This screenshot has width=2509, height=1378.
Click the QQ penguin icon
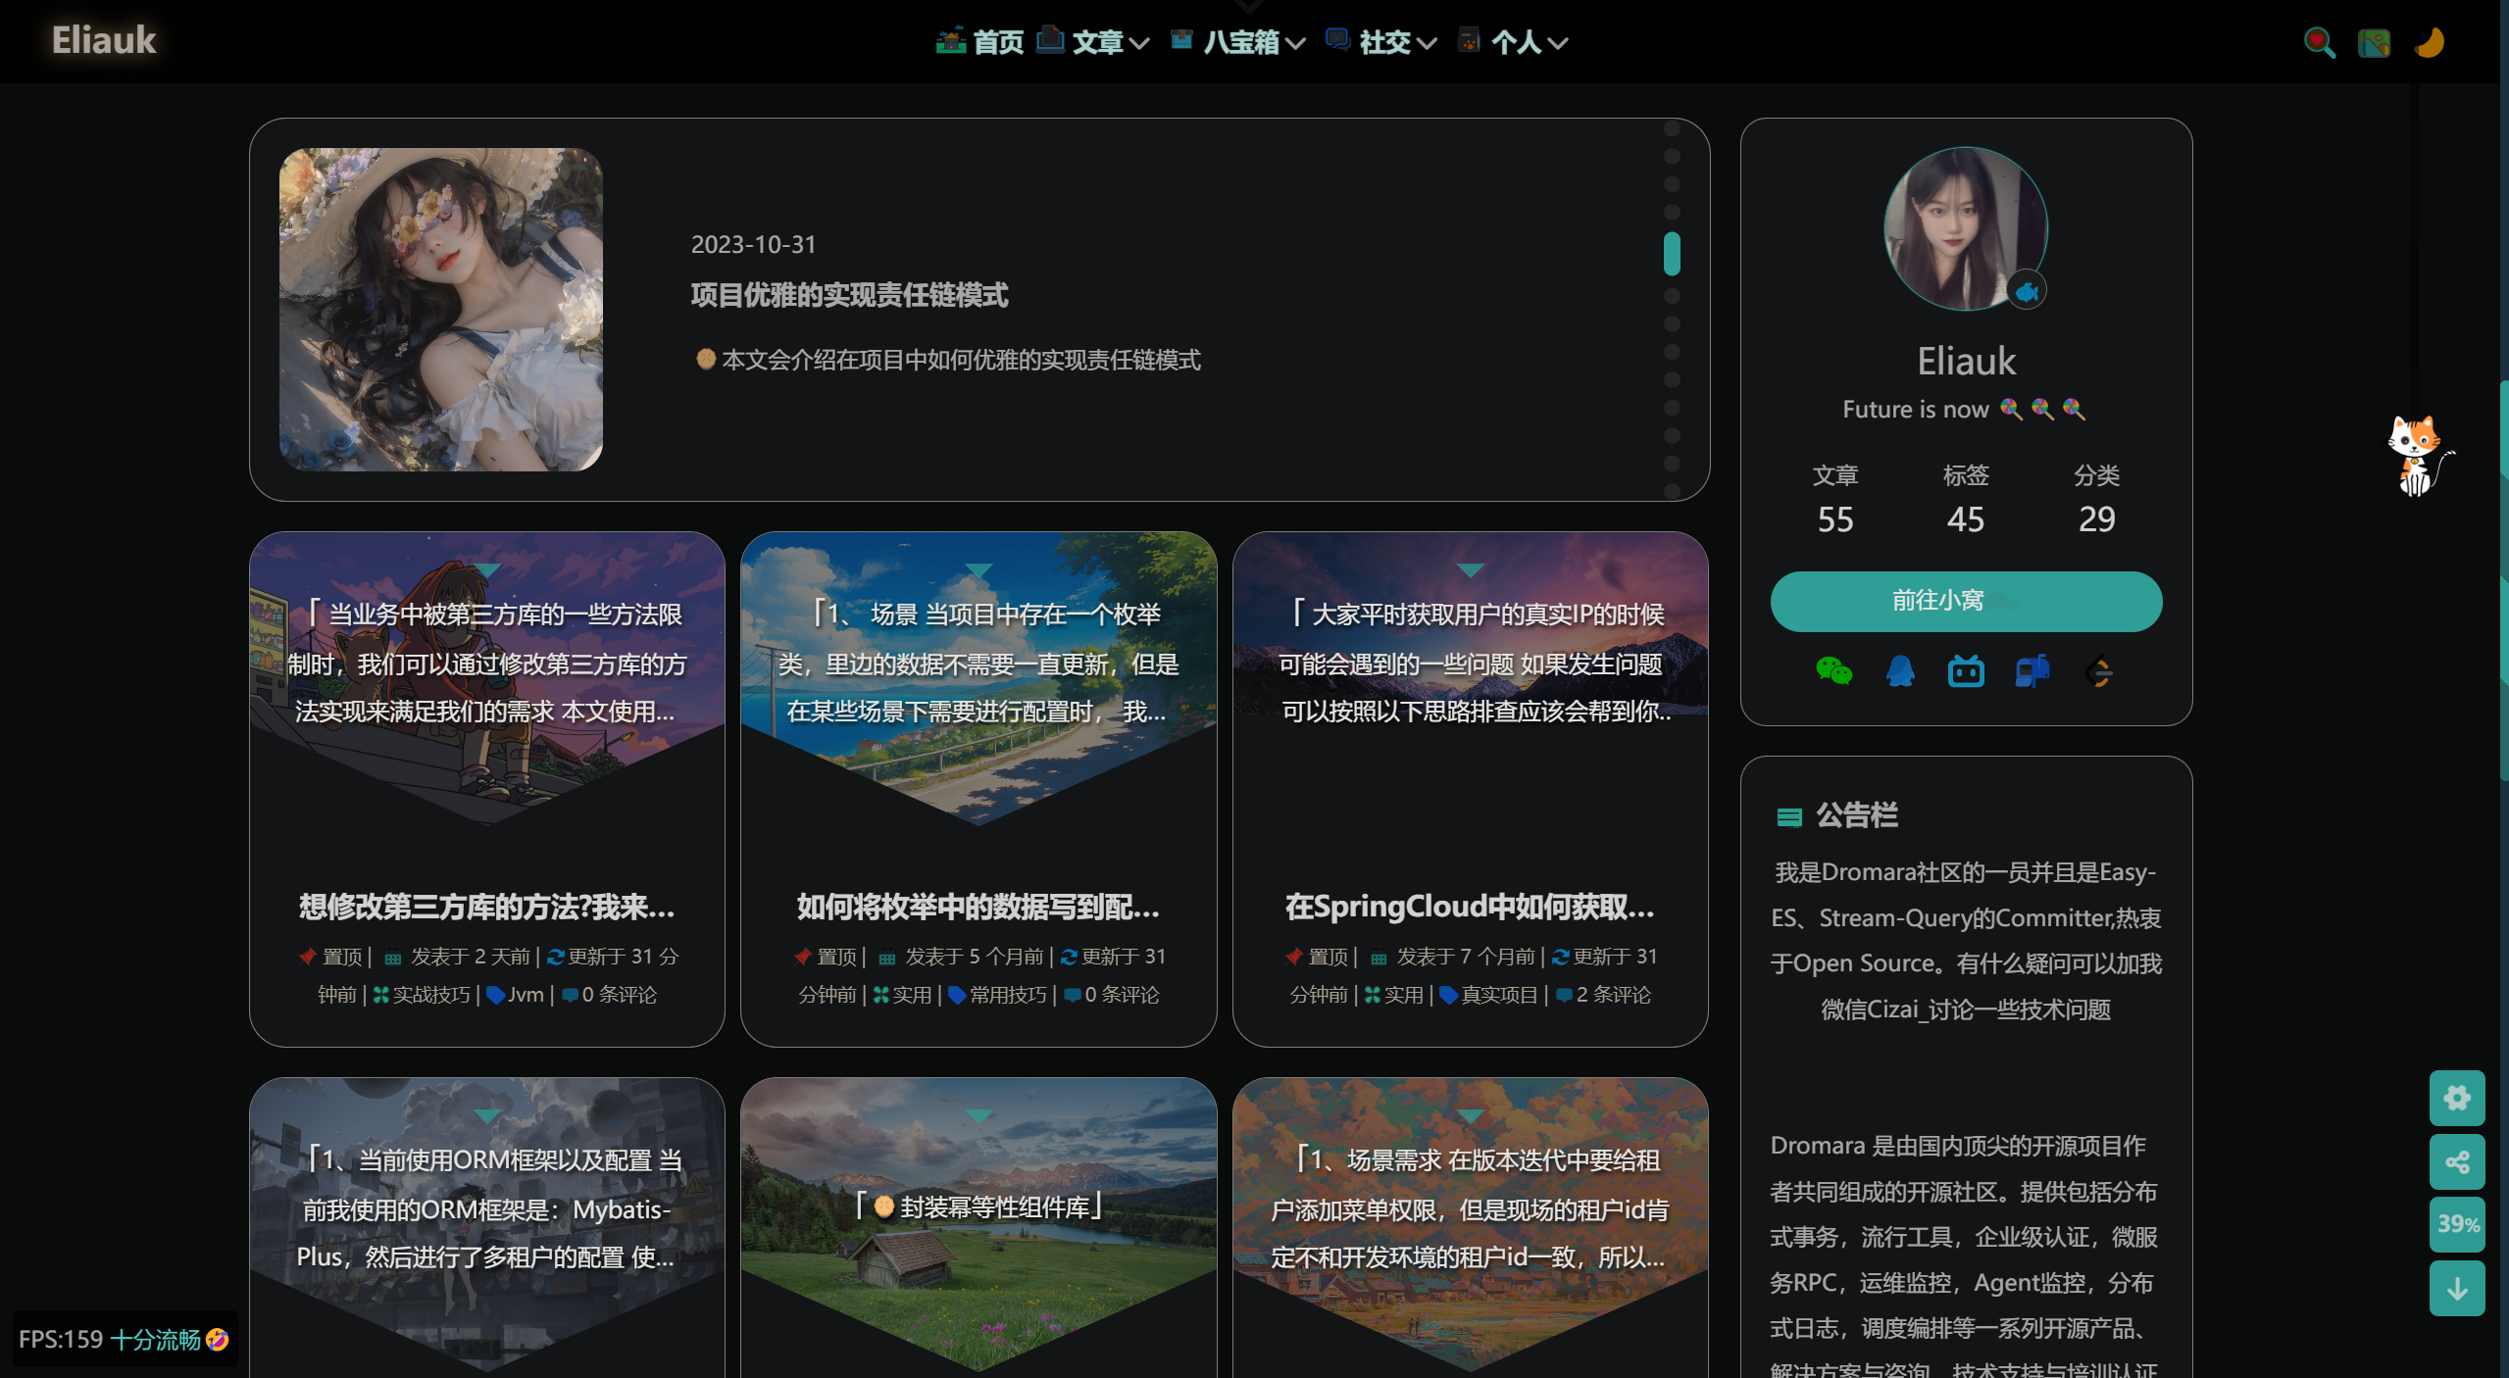pos(1900,671)
